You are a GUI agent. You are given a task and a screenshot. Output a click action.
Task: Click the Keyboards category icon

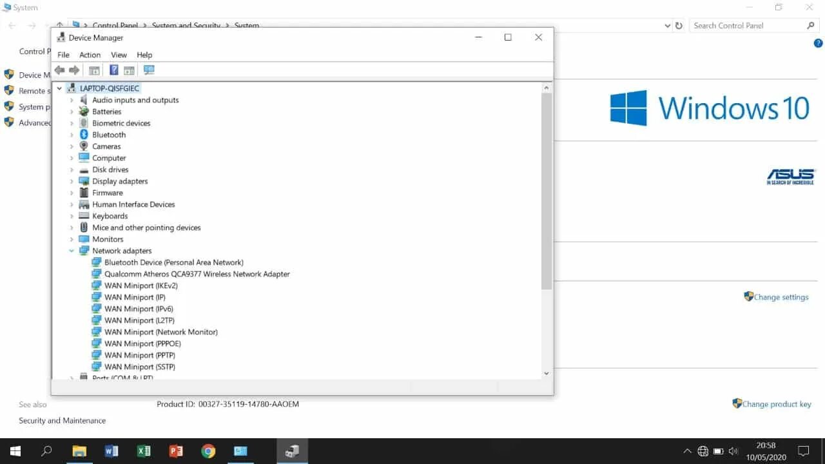tap(84, 216)
